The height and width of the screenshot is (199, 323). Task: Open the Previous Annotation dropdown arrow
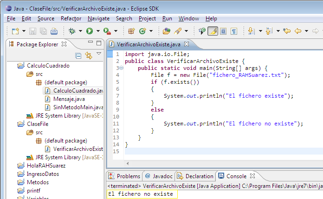click(x=278, y=31)
